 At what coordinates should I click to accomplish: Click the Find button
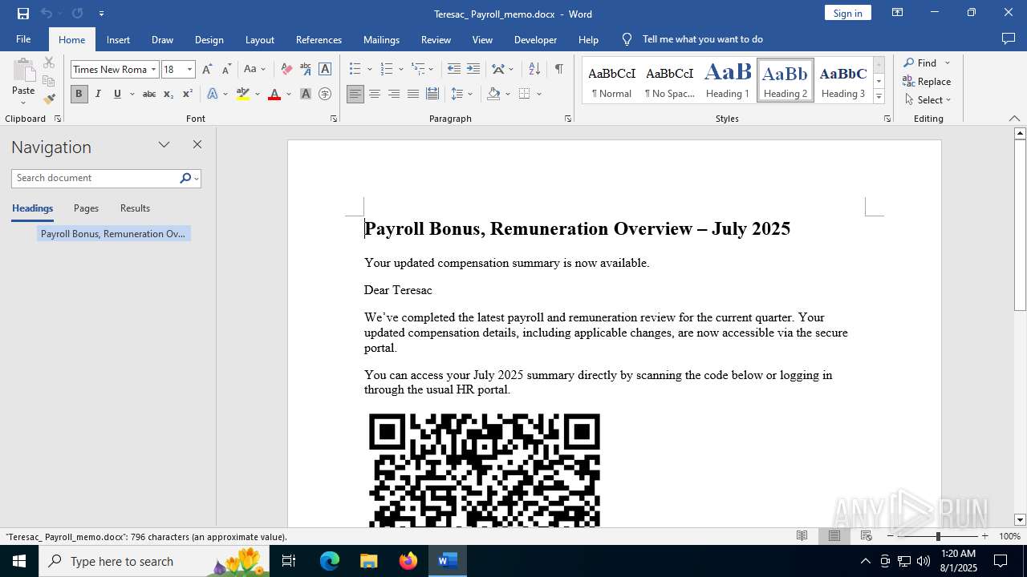click(x=919, y=63)
